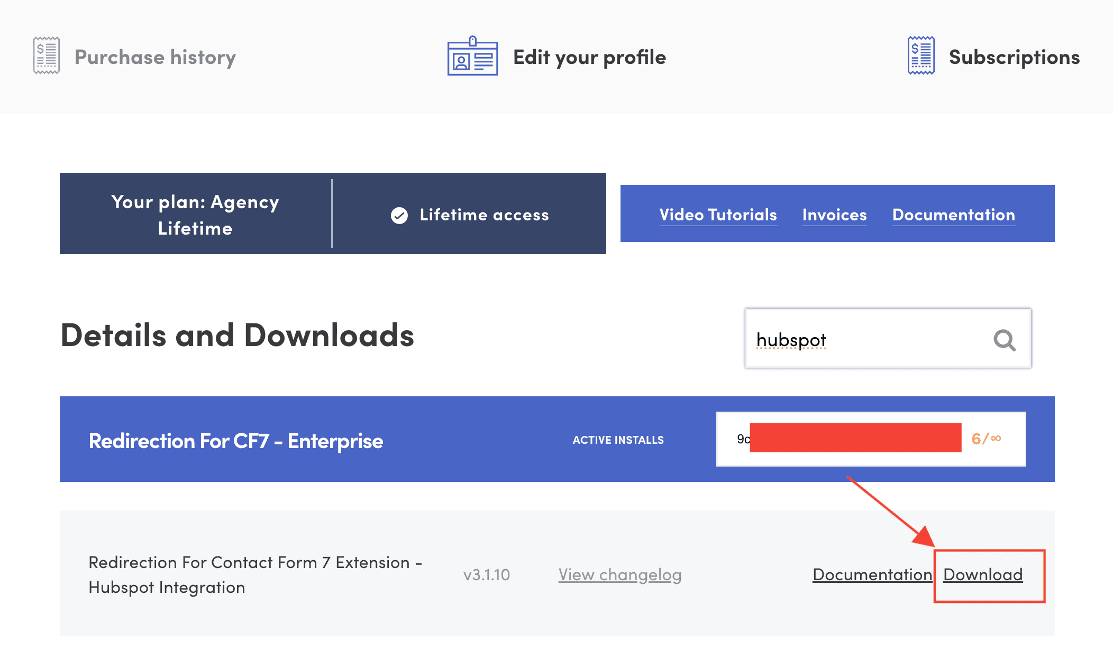
Task: Open the Purchase history text label
Action: click(155, 57)
